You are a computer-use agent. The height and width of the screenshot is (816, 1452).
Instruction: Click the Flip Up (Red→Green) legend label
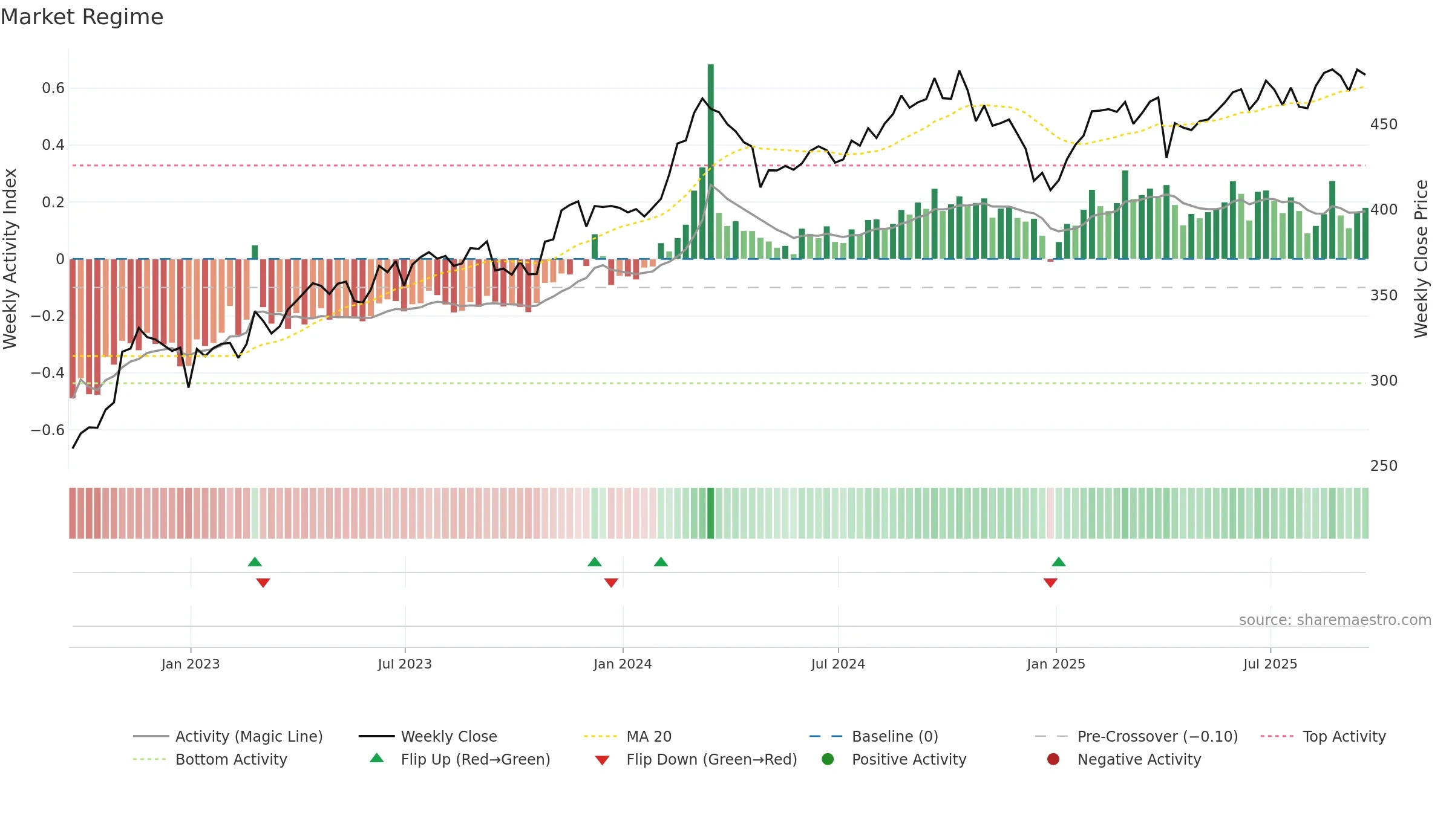coord(476,759)
